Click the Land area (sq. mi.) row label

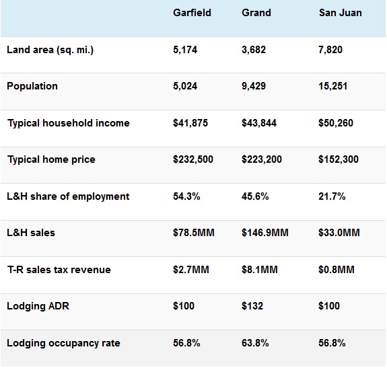tap(50, 50)
